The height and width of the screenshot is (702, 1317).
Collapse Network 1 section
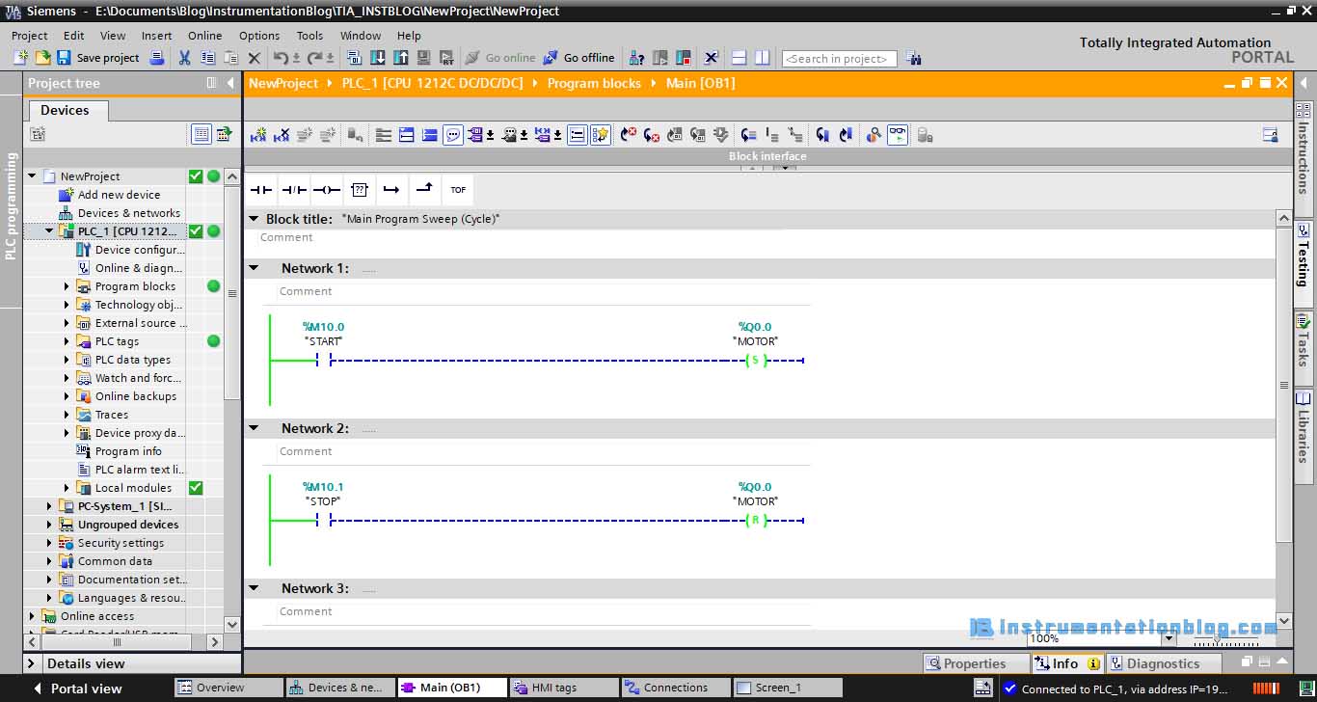[x=254, y=268]
